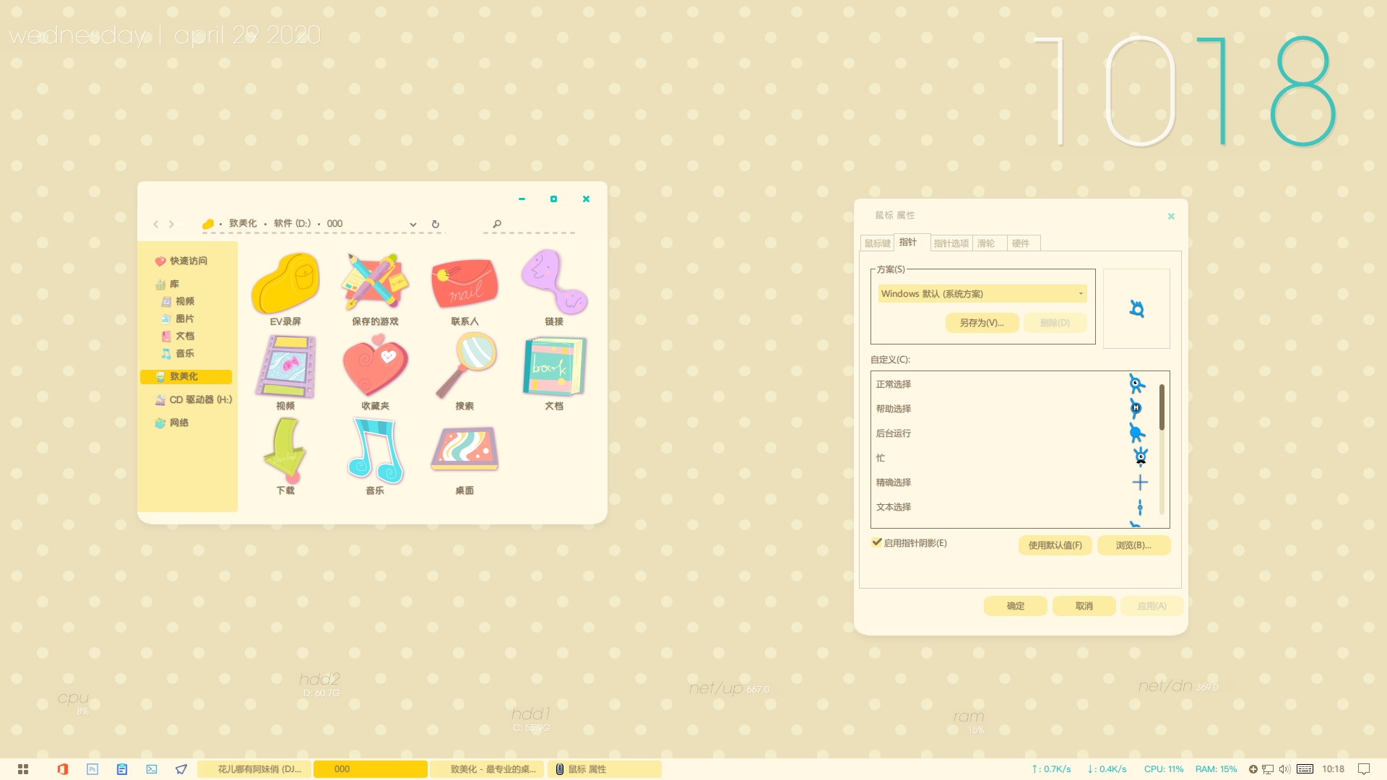Viewport: 1387px width, 780px height.
Task: Expand address bar history dropdown arrow
Action: pos(413,224)
